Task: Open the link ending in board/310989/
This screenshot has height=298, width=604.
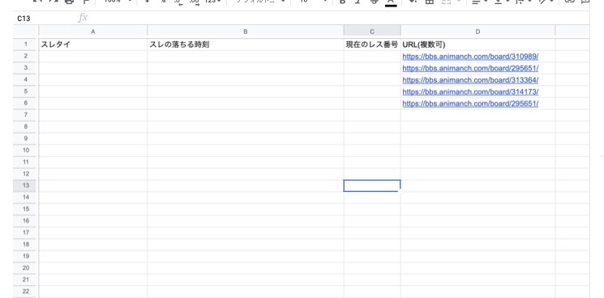Action: 470,57
